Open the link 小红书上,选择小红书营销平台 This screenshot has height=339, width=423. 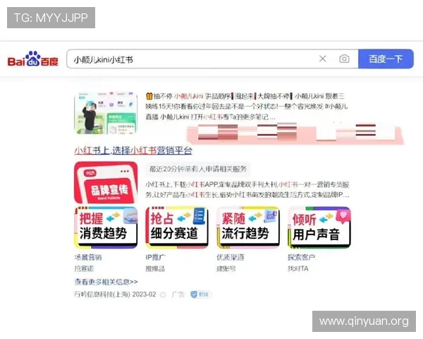point(133,150)
